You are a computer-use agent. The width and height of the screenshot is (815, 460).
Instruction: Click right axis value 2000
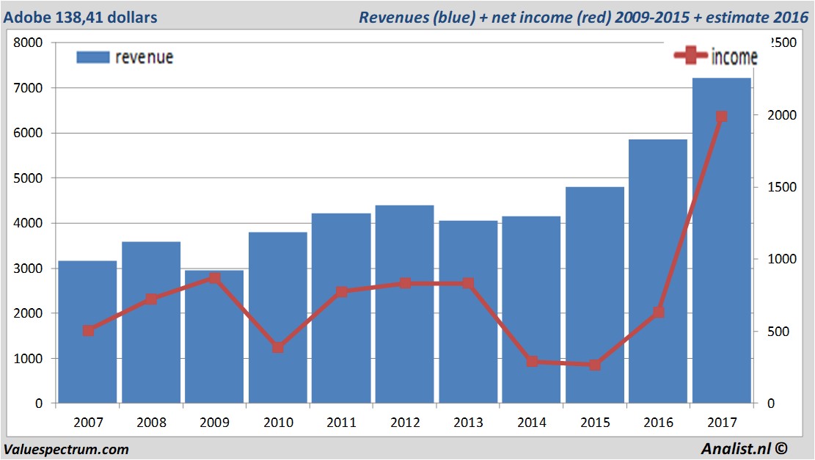point(782,115)
